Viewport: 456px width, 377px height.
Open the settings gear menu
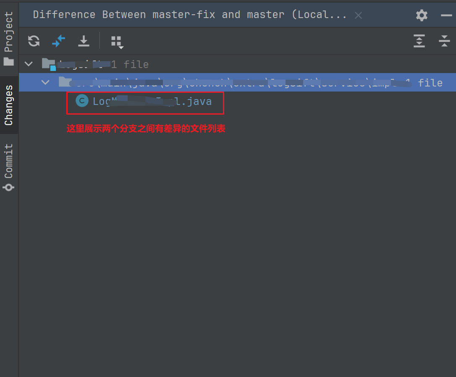(422, 15)
